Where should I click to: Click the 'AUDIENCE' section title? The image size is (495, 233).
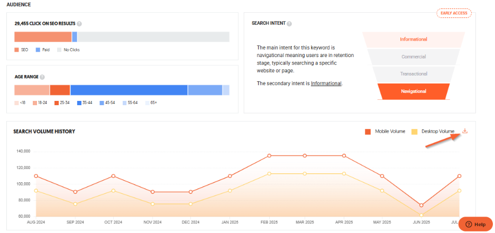coord(19,5)
